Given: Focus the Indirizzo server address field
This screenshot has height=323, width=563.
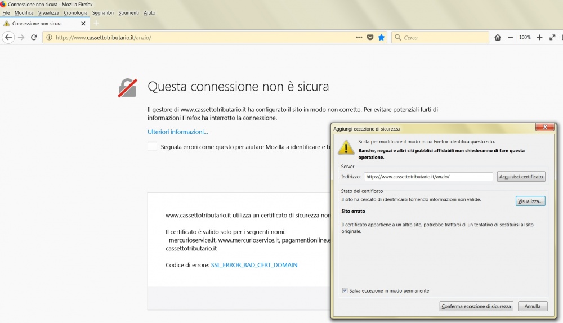Looking at the screenshot, I should (428, 177).
